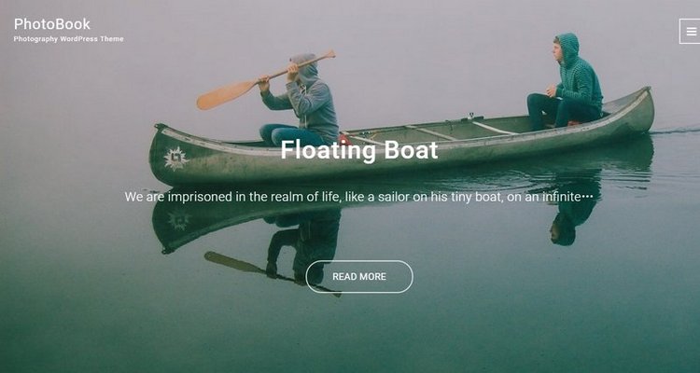Click the word Boat in the headline

[411, 150]
